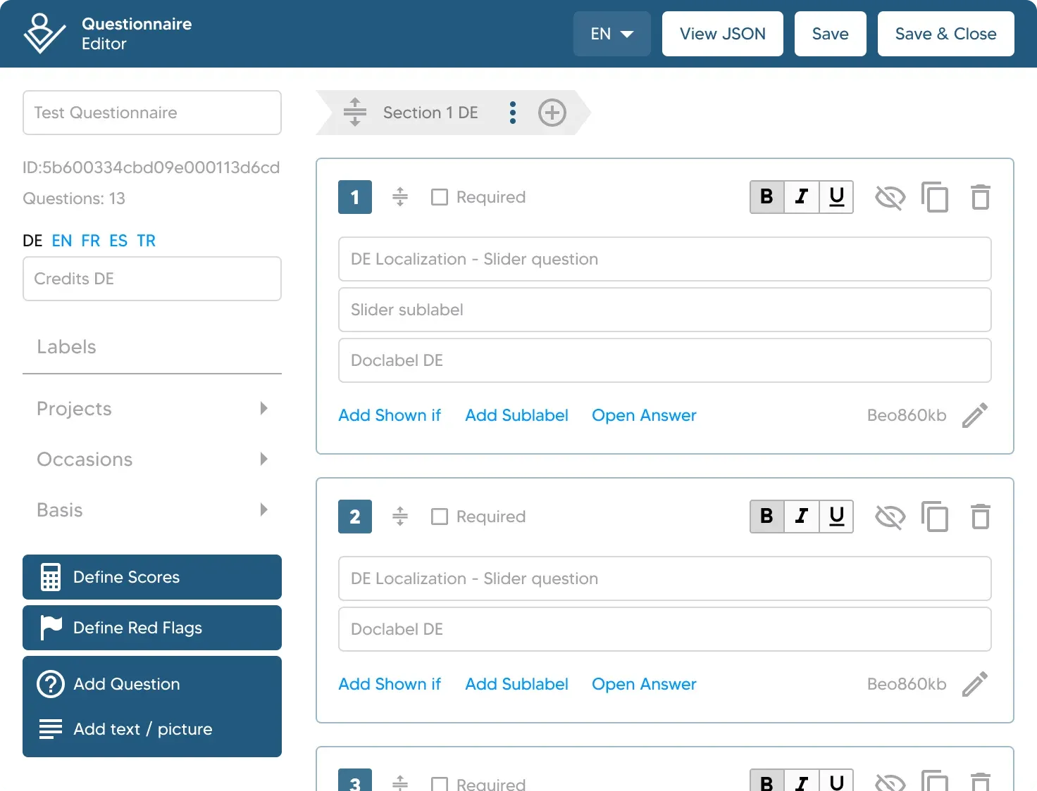Toggle underline formatting on question 1

[x=836, y=197]
